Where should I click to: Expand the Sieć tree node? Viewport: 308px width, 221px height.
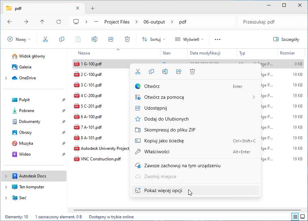point(6,198)
